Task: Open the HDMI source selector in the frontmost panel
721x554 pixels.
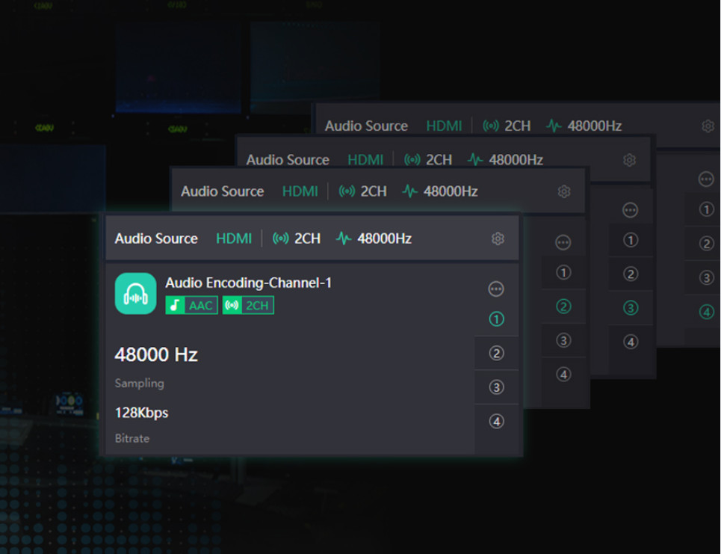Action: [234, 238]
